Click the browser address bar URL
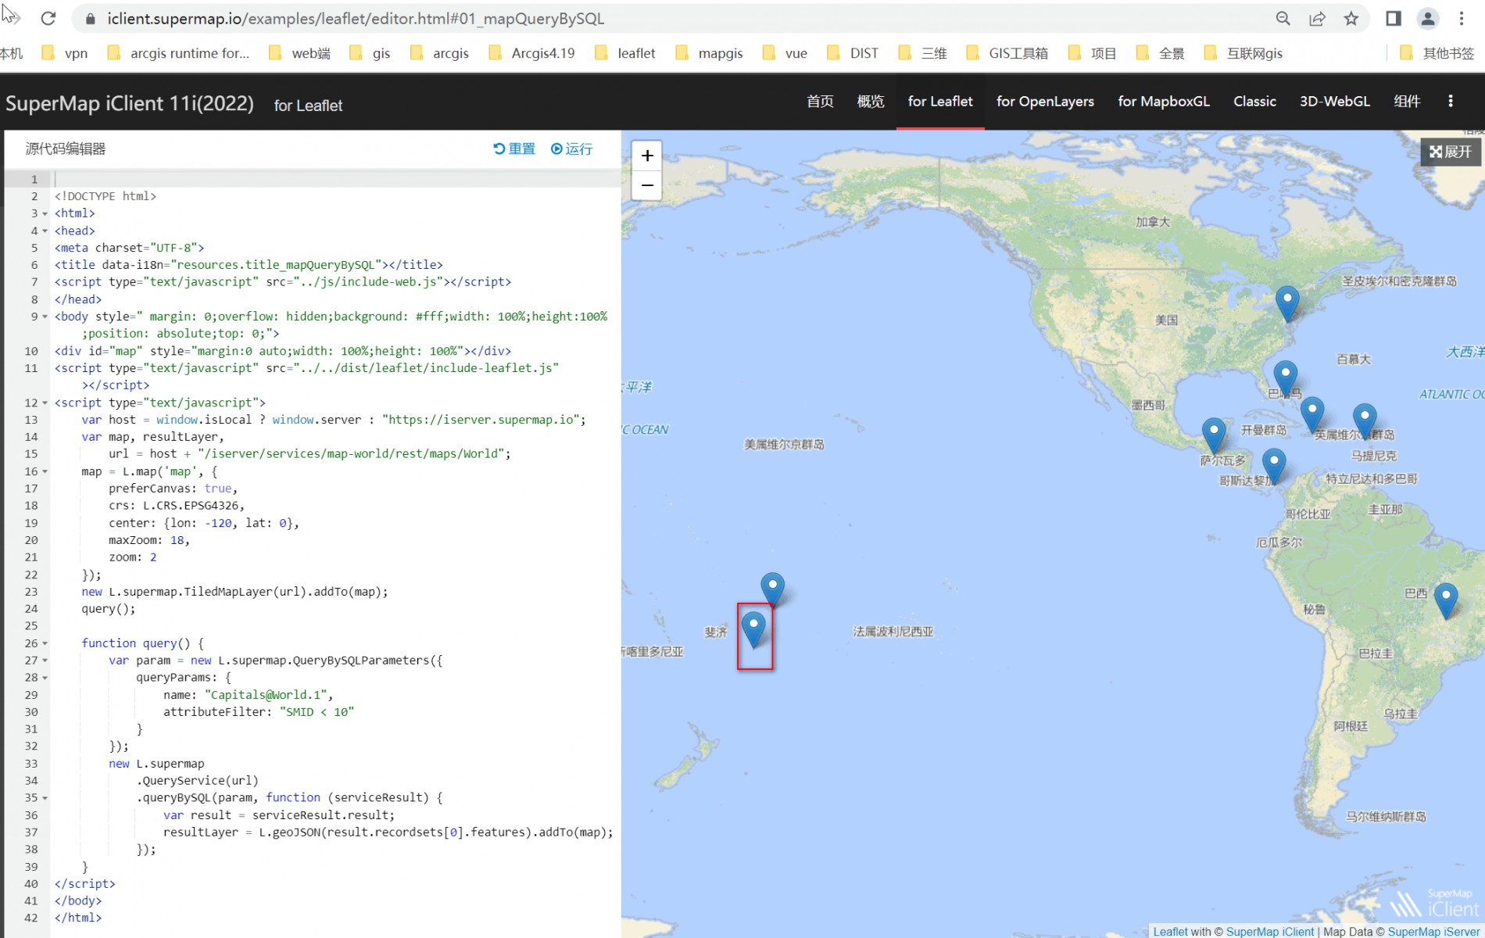 point(356,18)
